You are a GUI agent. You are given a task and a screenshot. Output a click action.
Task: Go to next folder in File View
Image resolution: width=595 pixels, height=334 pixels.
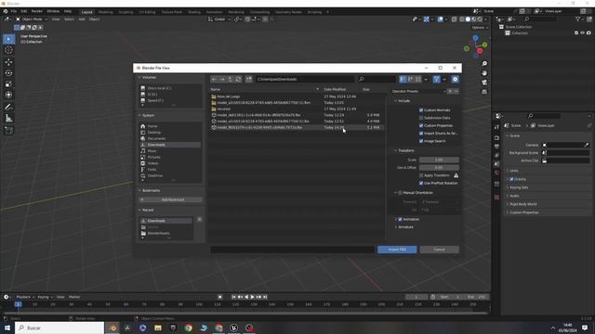222,79
